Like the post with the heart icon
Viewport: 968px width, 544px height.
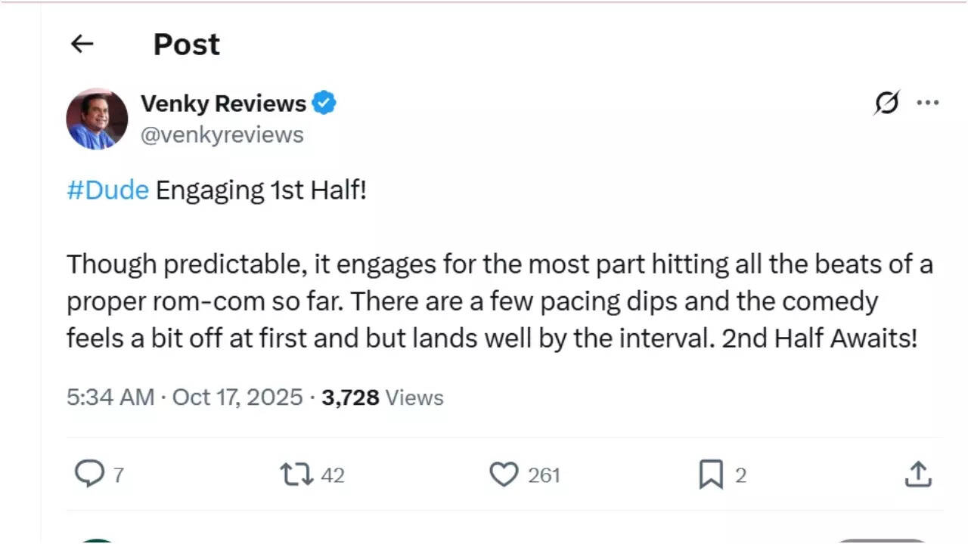pos(503,474)
